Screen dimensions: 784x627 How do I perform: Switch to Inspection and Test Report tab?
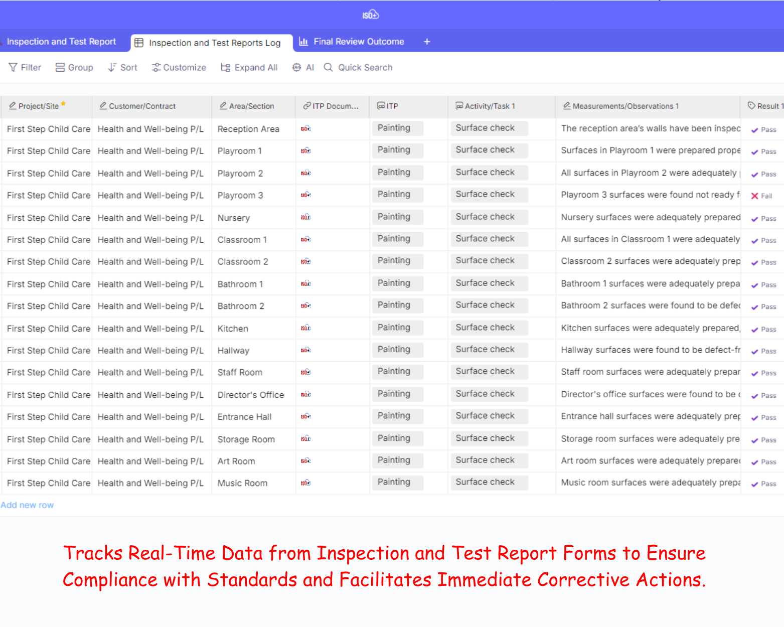[61, 42]
